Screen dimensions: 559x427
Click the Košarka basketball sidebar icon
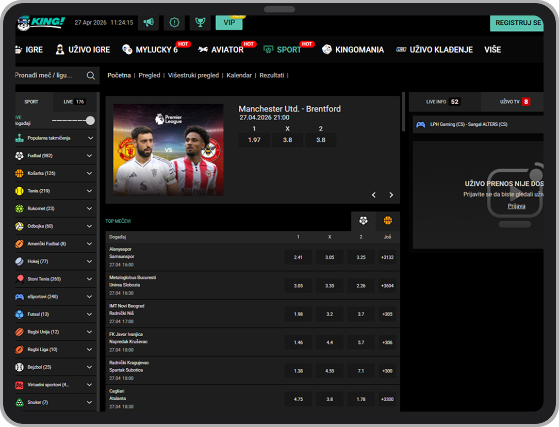20,173
